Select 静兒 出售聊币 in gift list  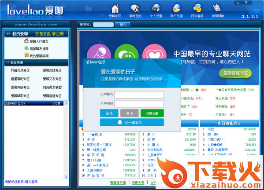tap(218, 150)
